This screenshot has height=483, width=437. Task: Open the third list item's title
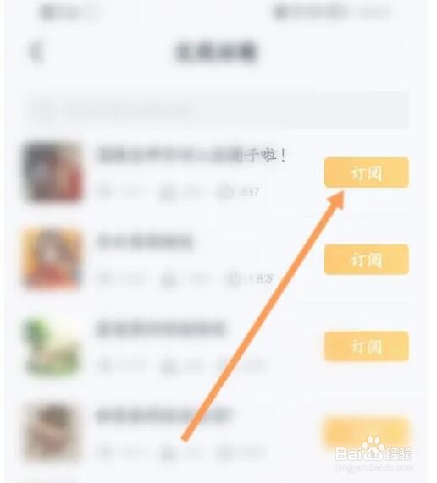coord(160,329)
